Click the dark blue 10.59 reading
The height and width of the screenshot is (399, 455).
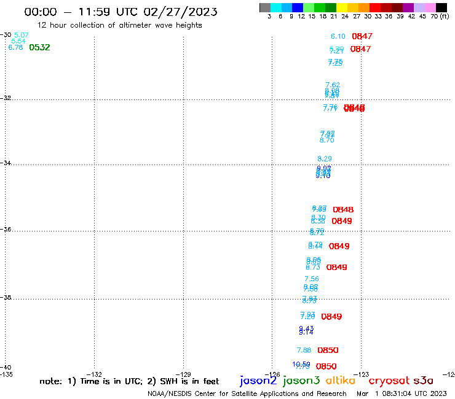pyautogui.click(x=301, y=364)
